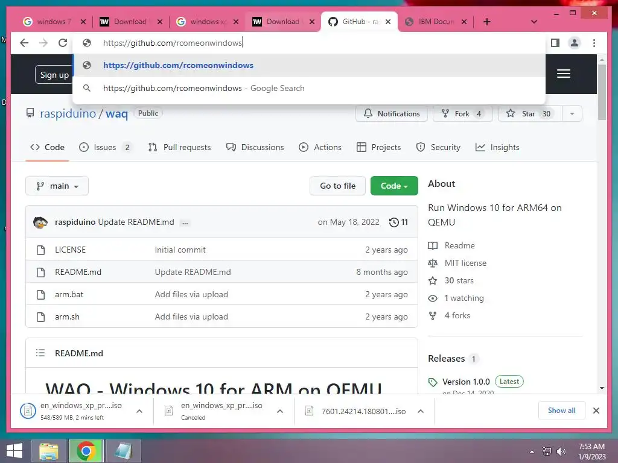Expand the commit message ellipsis
618x463 pixels.
click(x=185, y=223)
